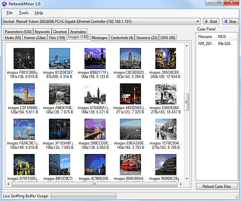Click the vertical scrollbar thumb in image list

(187, 102)
